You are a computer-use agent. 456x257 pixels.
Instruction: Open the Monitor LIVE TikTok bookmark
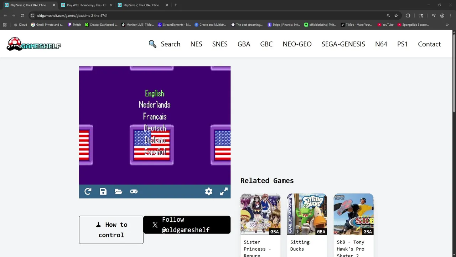pyautogui.click(x=138, y=25)
